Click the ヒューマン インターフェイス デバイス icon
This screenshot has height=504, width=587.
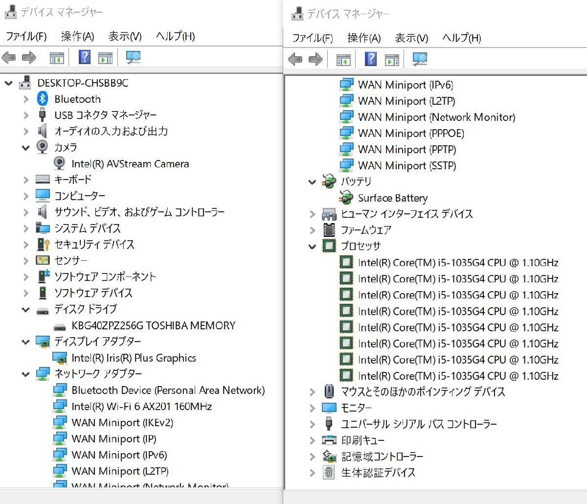(329, 214)
